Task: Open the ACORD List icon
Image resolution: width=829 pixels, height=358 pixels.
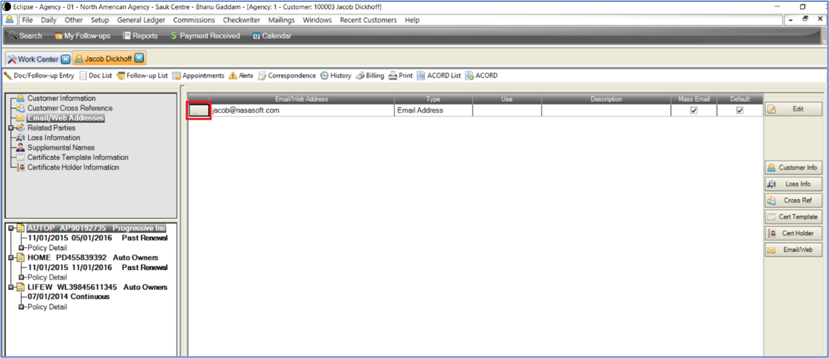Action: coord(421,76)
